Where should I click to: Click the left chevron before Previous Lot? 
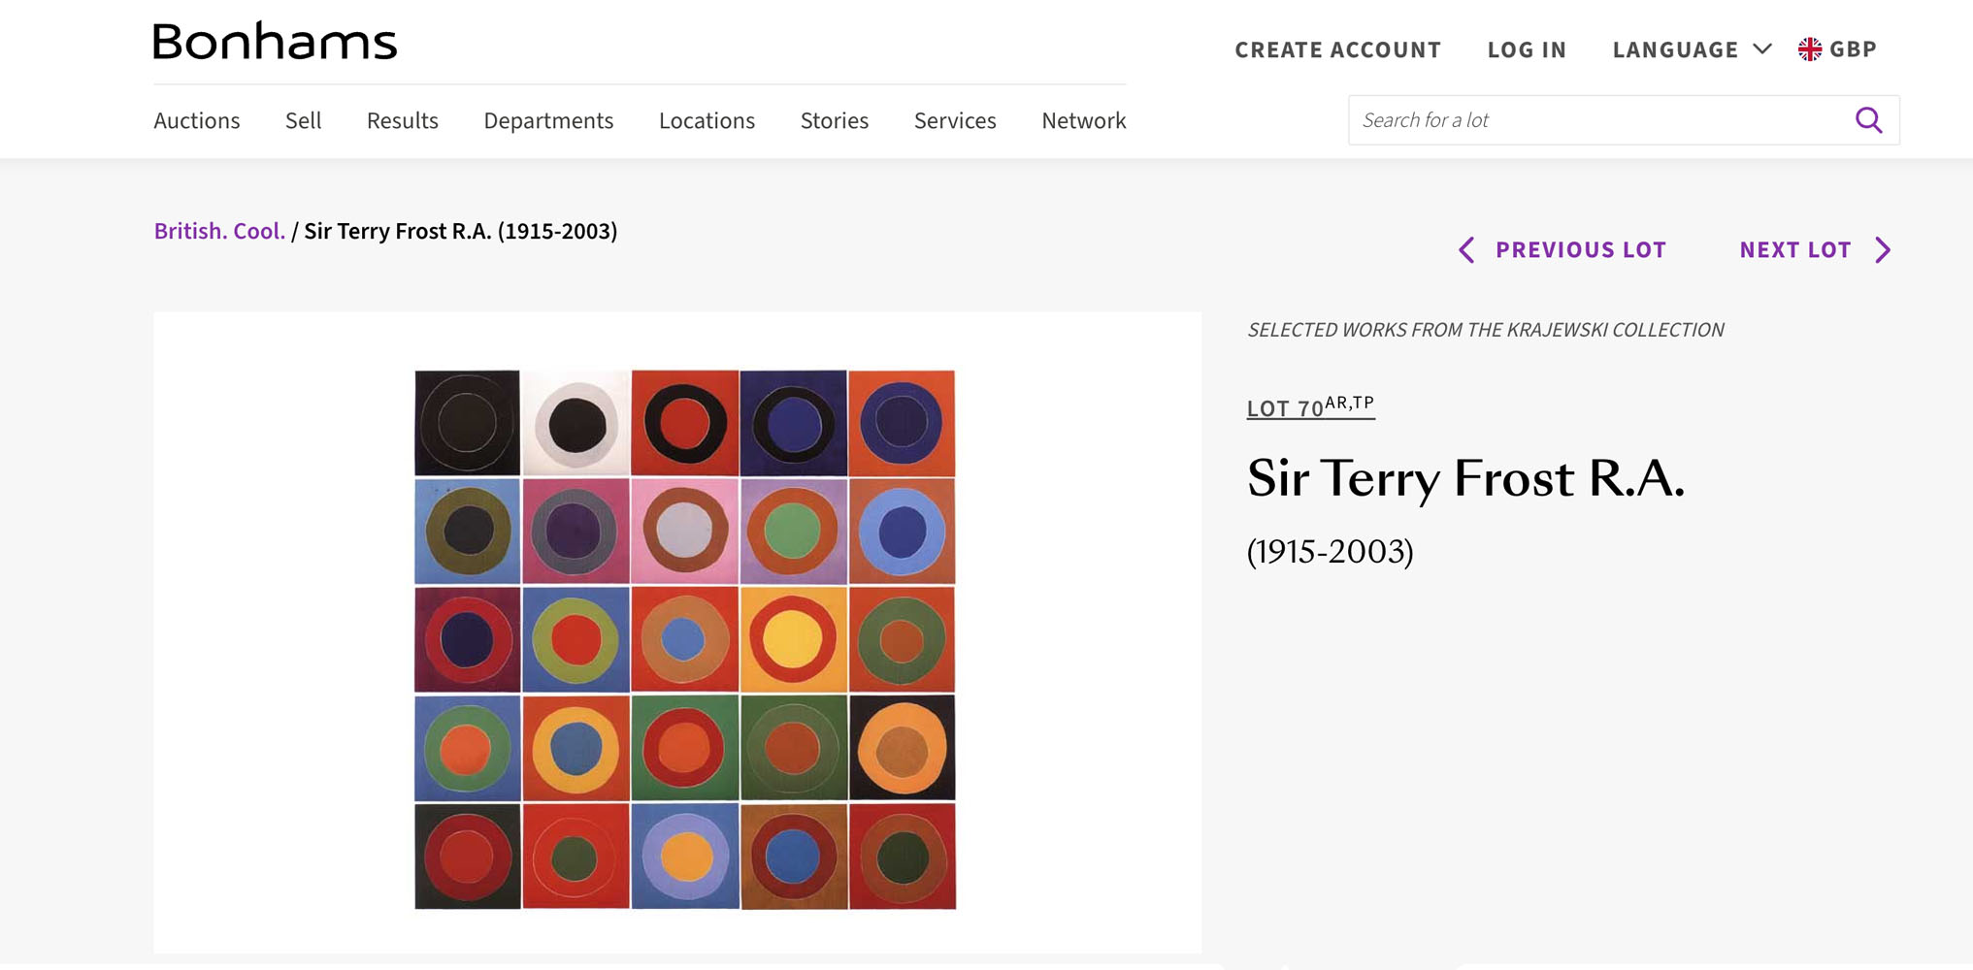[x=1466, y=250]
